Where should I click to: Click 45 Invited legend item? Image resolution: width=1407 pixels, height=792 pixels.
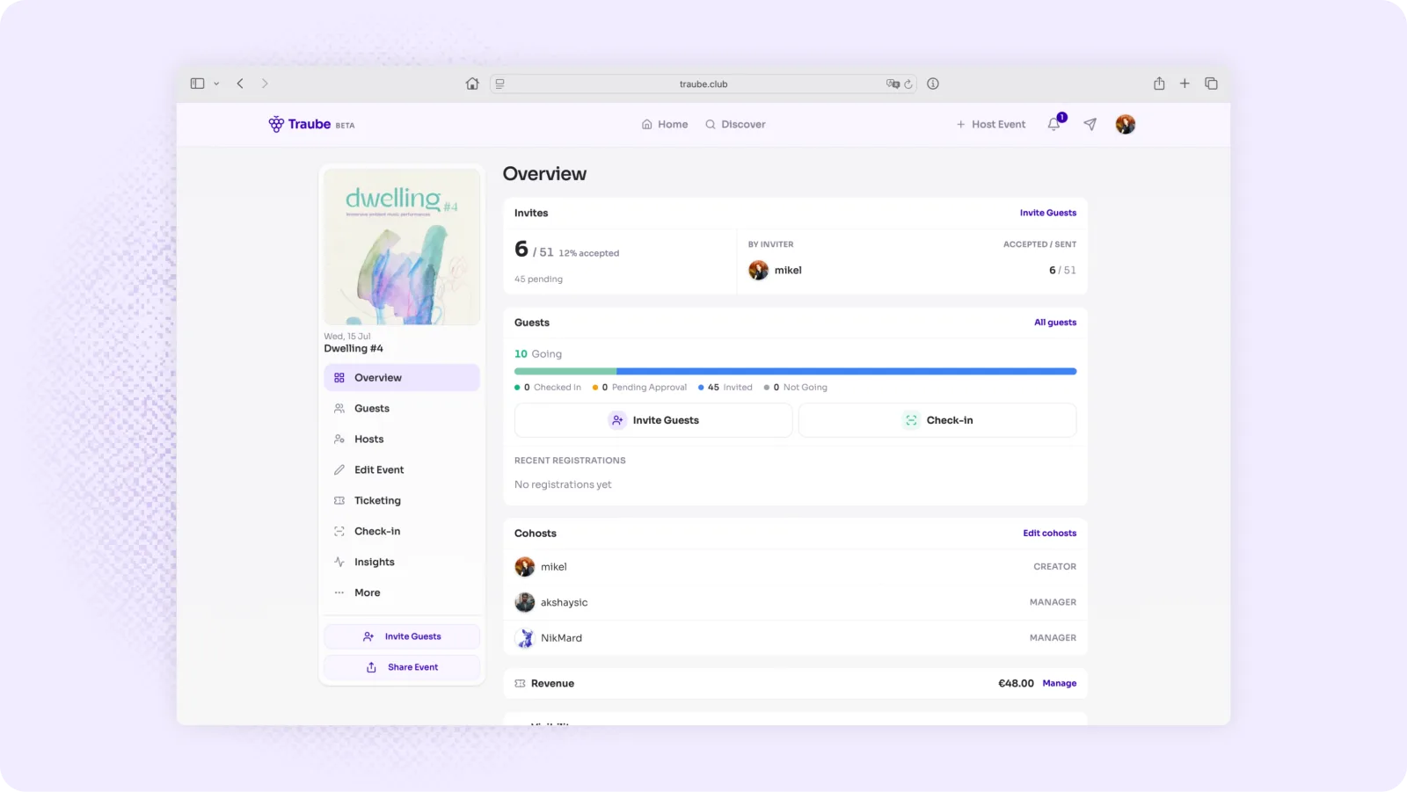(725, 388)
